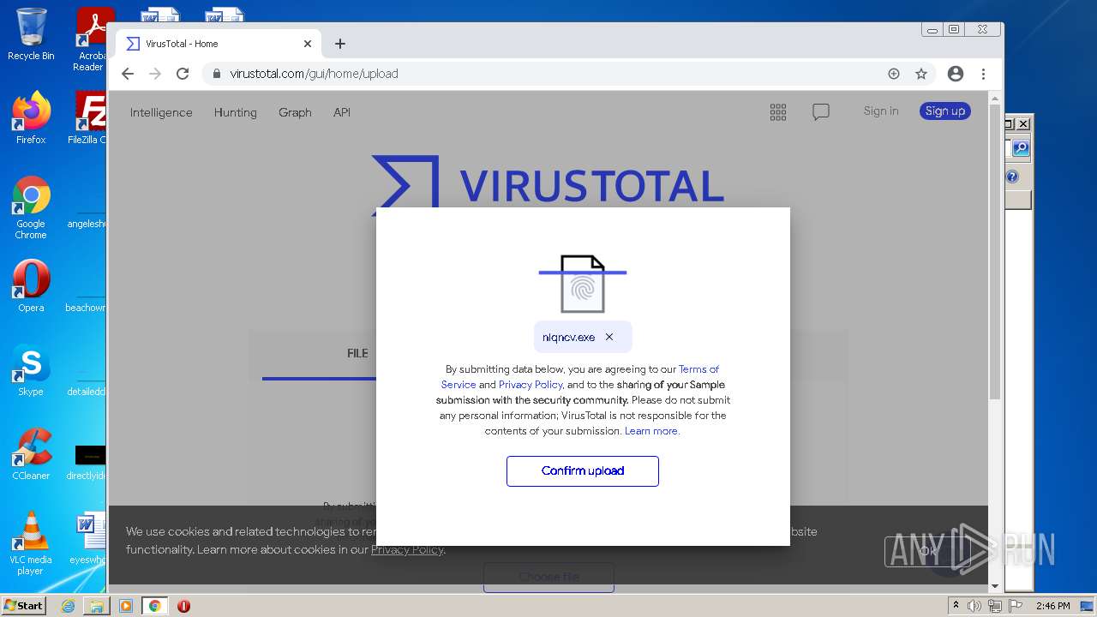Open the Graph menu item
This screenshot has width=1097, height=617.
(295, 112)
